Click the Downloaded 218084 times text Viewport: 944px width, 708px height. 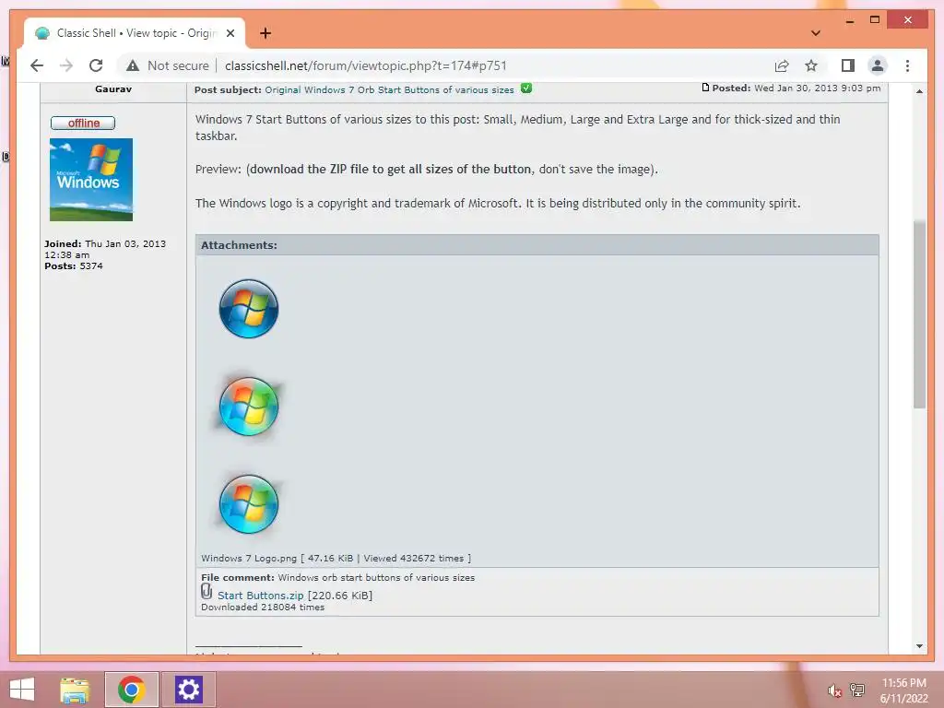(263, 608)
